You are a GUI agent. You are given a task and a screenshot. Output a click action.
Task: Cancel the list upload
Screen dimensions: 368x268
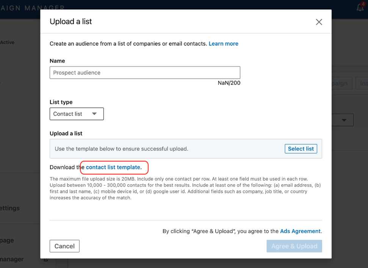(x=64, y=246)
